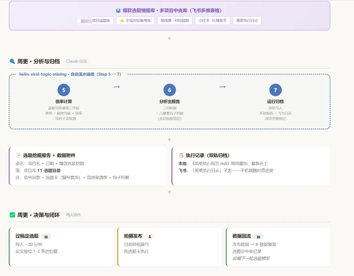
Task: Click the 发布数据 → 6-数据复盘 line
Action: (254, 244)
